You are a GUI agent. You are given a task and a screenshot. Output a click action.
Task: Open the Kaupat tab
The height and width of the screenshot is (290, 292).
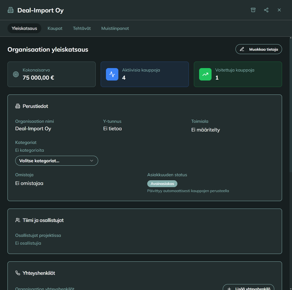point(55,28)
